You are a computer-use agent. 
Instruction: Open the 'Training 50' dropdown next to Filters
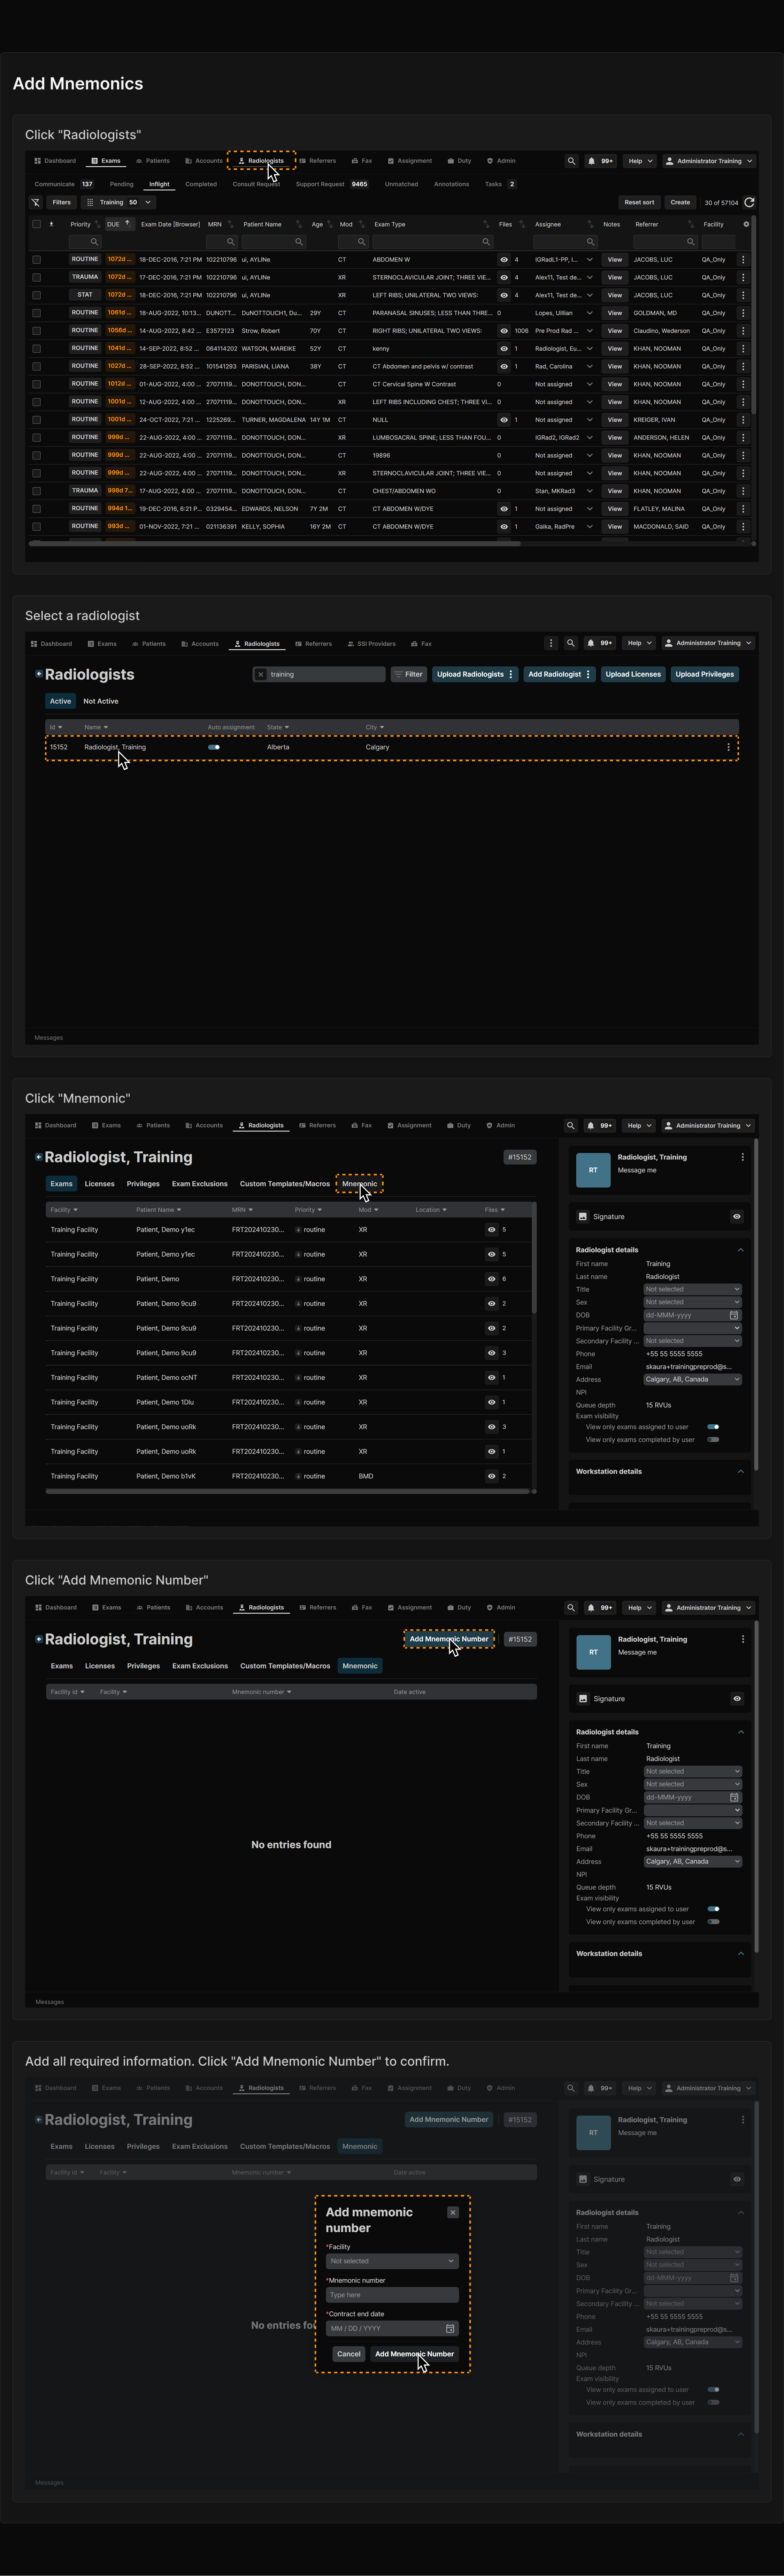(x=119, y=202)
